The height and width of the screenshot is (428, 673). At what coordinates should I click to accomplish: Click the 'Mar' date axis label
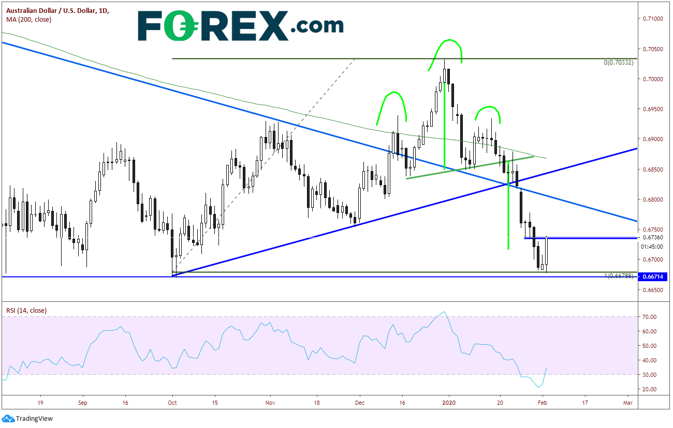(628, 402)
